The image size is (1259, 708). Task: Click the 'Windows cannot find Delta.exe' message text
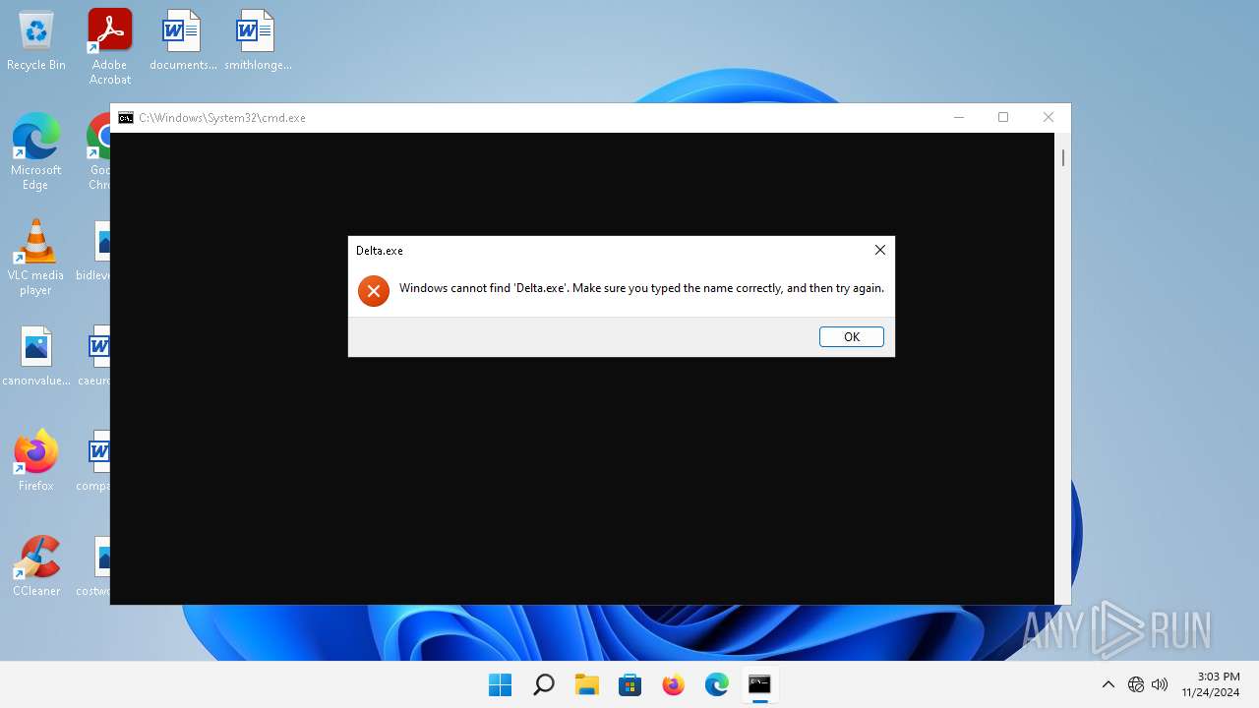tap(641, 288)
